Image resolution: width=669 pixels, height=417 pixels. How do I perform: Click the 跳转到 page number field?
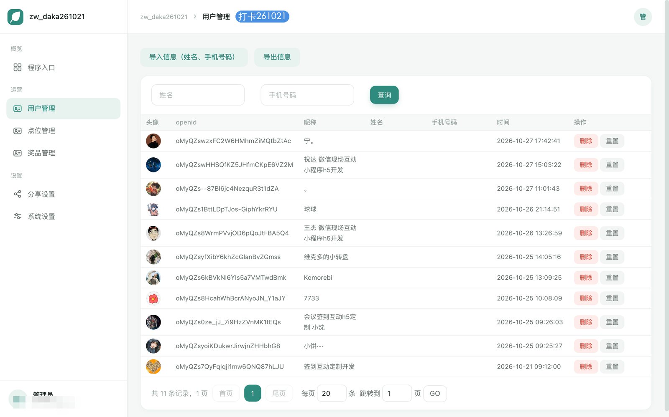397,393
